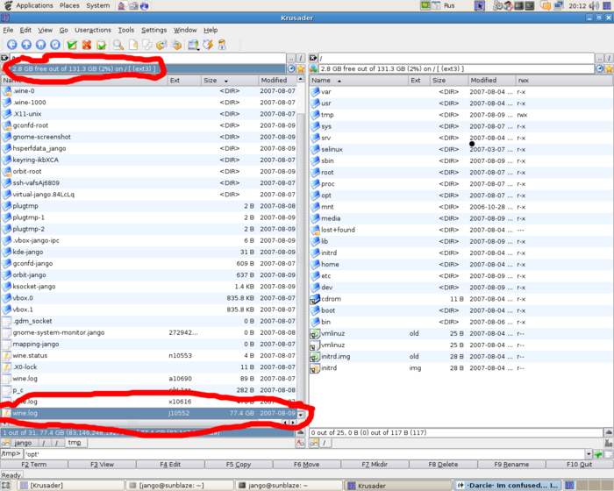Click the F6 Move button
This screenshot has width=614, height=491.
[x=307, y=465]
